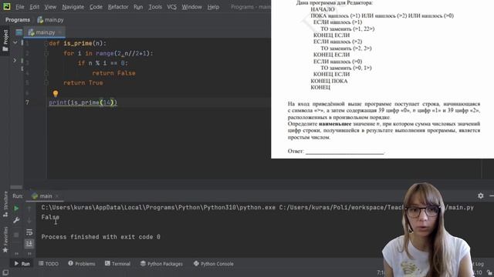
Task: Open the Terminal tool window tab
Action: click(x=117, y=263)
